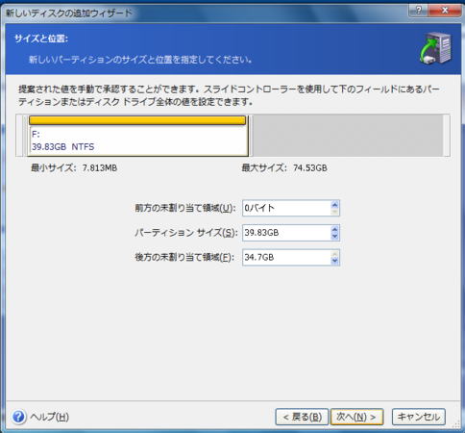Click the gray unallocated disk area
Screen dimensions: 465x433
coord(348,136)
